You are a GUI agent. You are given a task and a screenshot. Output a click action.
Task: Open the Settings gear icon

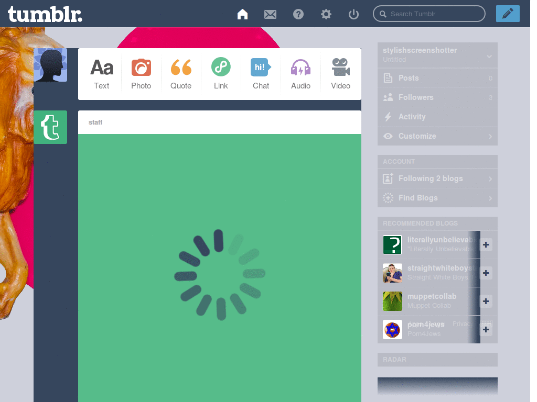click(x=326, y=14)
